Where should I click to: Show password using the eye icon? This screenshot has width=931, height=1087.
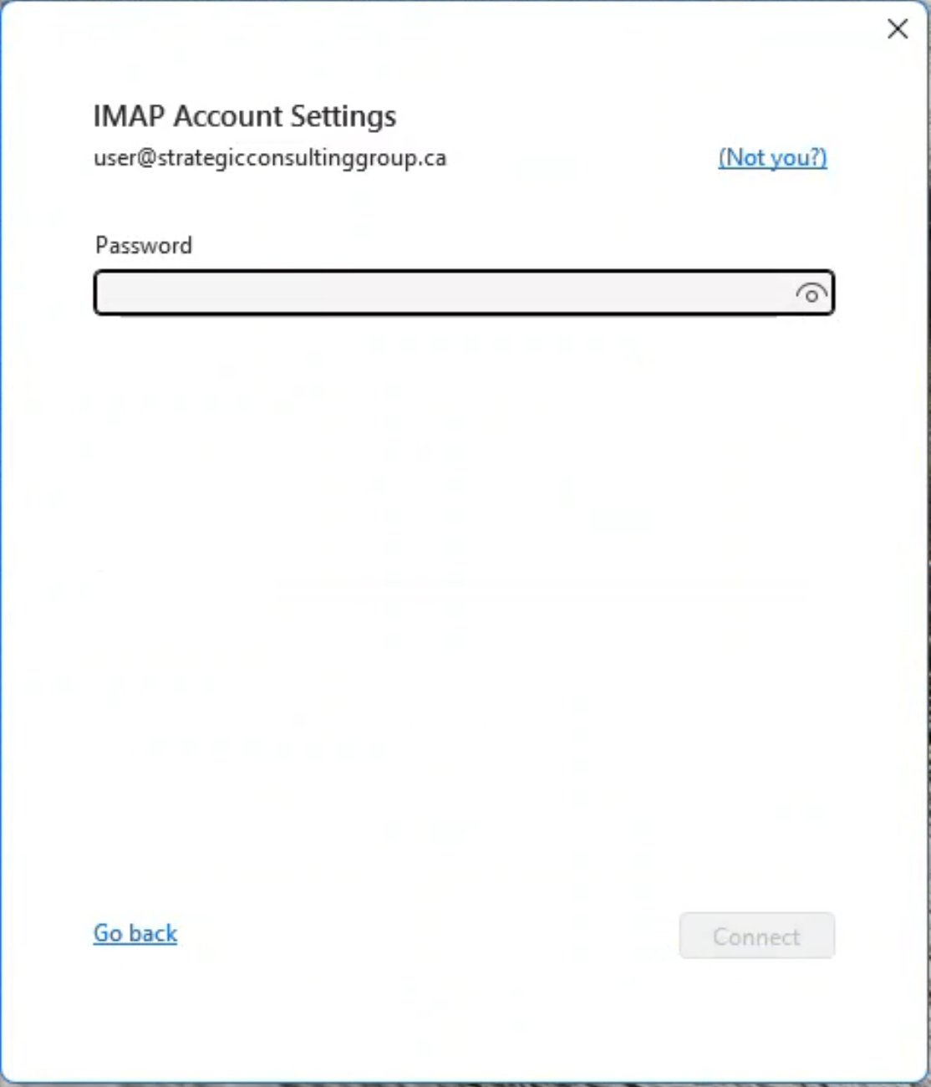[x=811, y=293]
